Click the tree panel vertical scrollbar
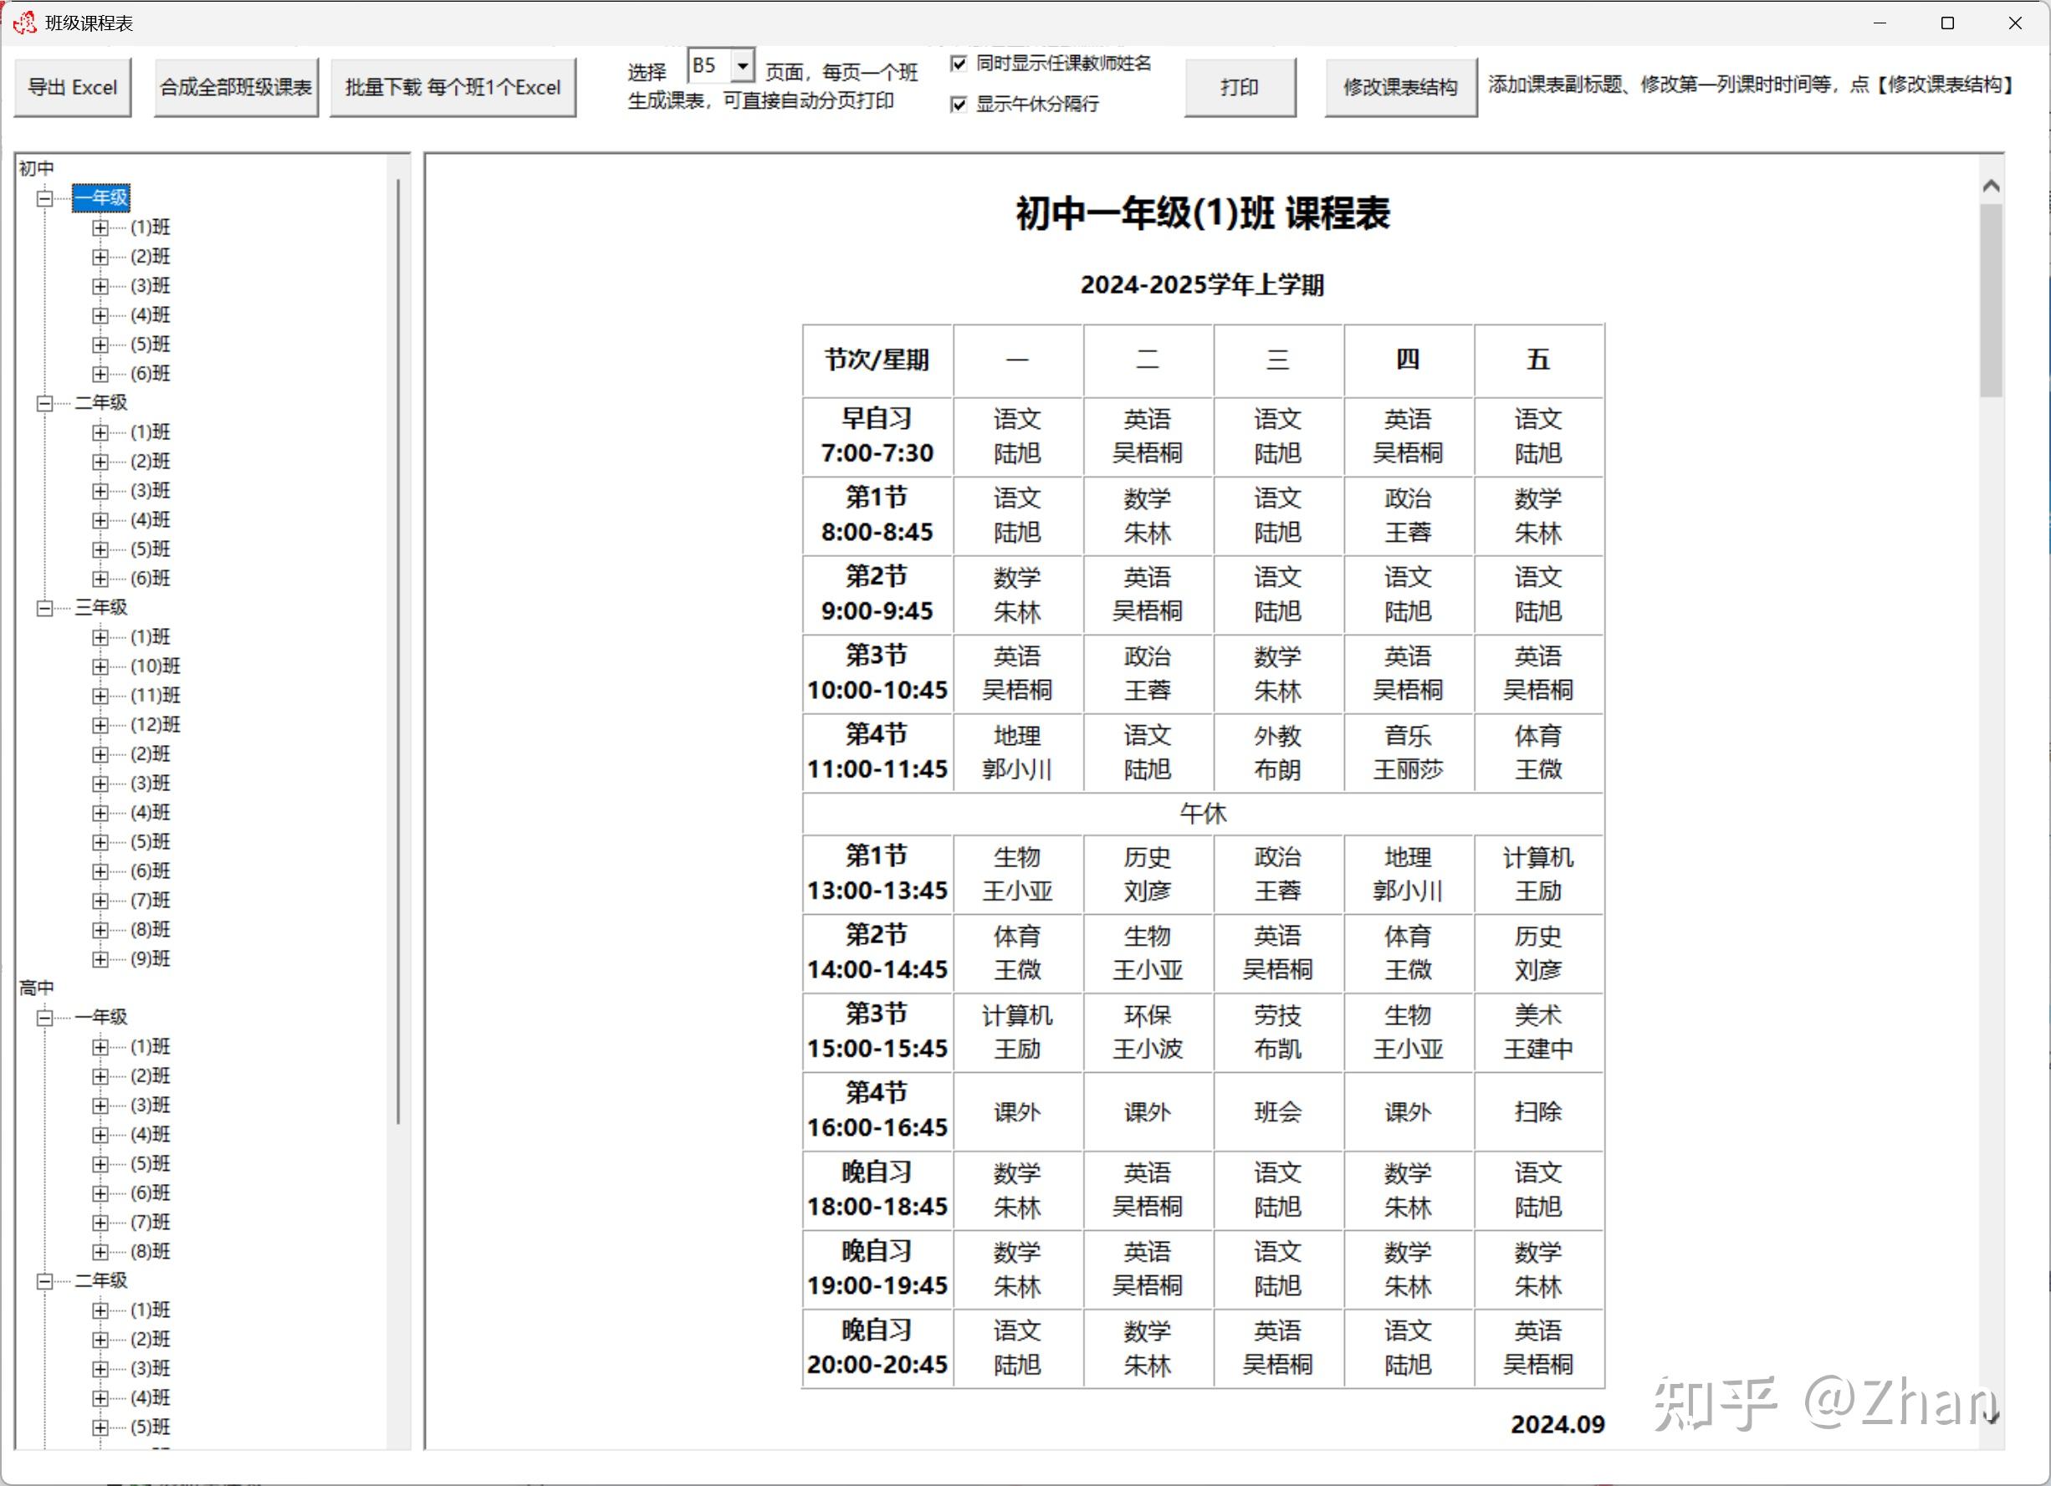This screenshot has height=1486, width=2051. pyautogui.click(x=398, y=651)
